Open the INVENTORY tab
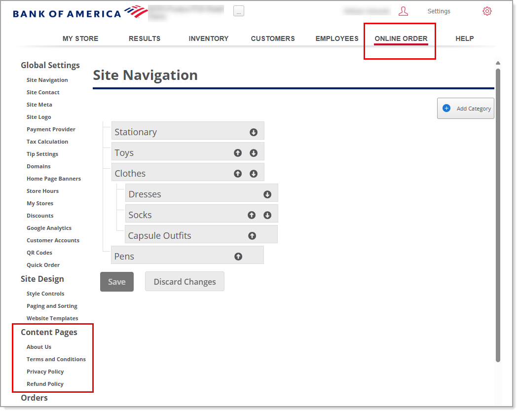The height and width of the screenshot is (413, 519). (208, 38)
